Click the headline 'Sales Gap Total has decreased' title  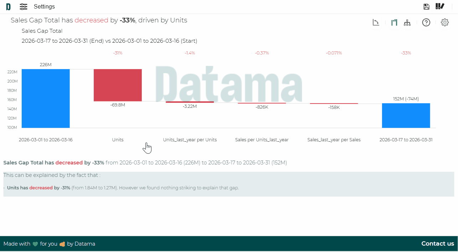point(99,20)
